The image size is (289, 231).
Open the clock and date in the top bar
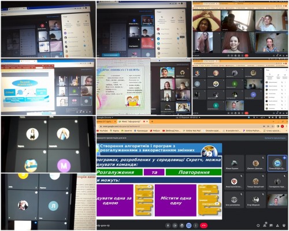187,117
